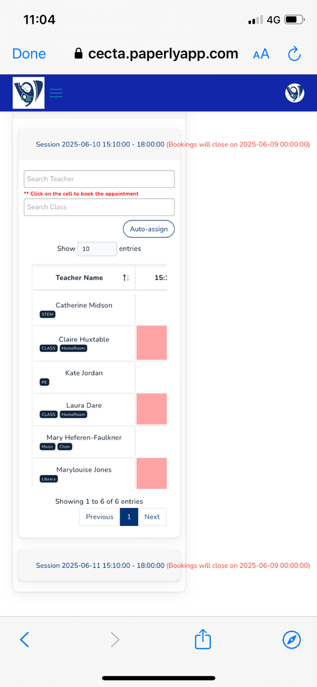The height and width of the screenshot is (687, 317).
Task: Focus the Search Class field
Action: coord(99,207)
